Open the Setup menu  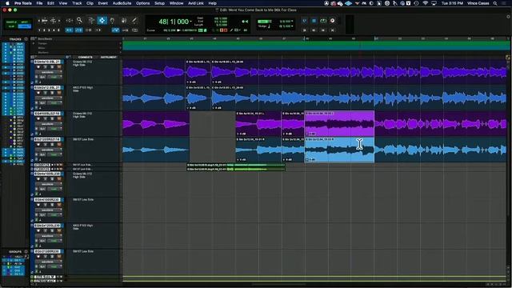[159, 3]
